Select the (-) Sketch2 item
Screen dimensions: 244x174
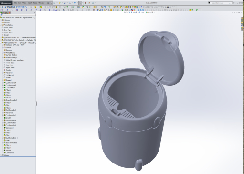(10, 75)
